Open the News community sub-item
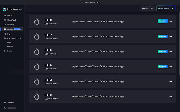180x112 pixels. (9, 42)
